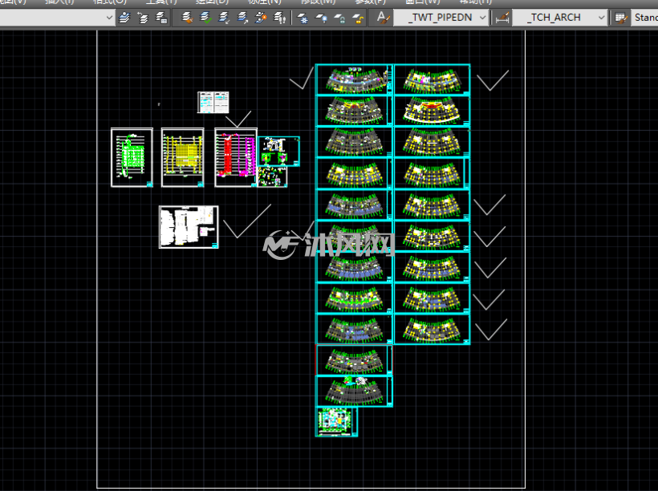Click the Standard table style box
Image resolution: width=658 pixels, height=491 pixels.
coord(645,18)
